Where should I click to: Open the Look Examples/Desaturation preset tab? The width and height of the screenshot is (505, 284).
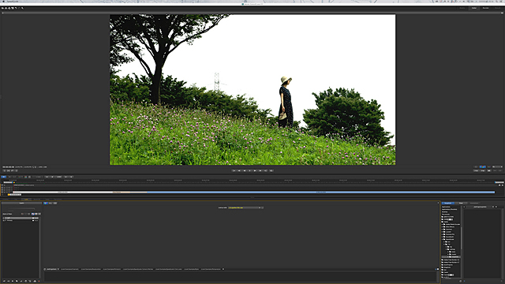click(x=91, y=269)
